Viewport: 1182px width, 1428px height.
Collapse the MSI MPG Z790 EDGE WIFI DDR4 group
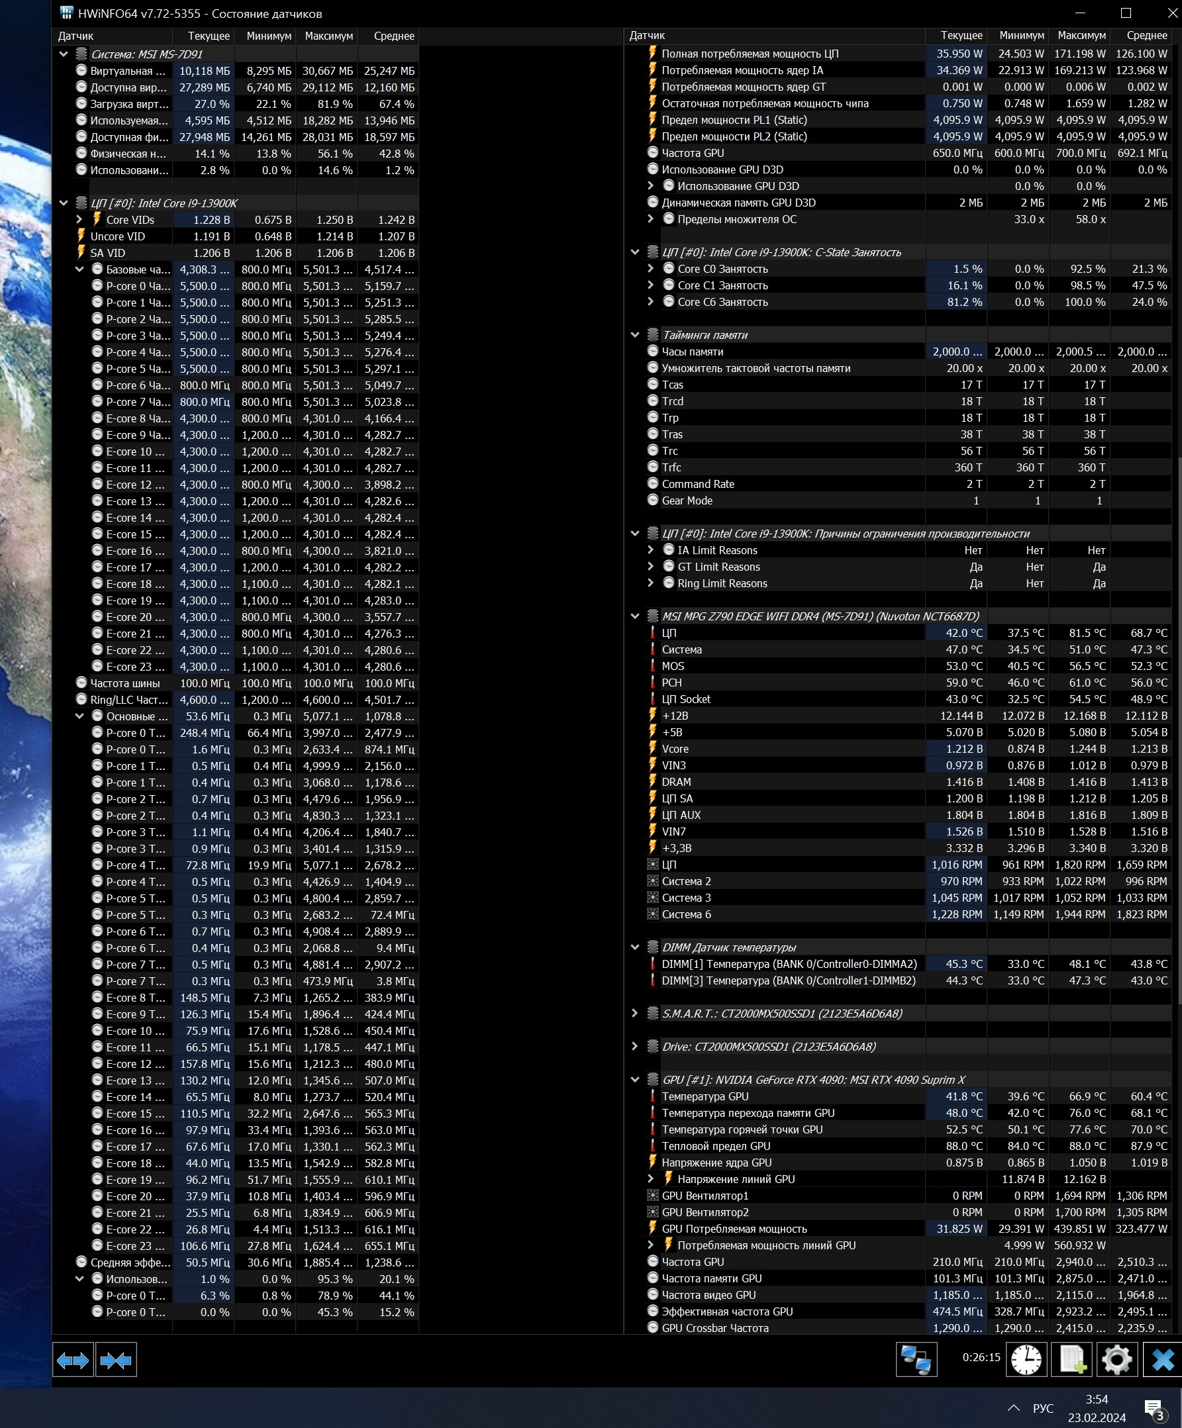[634, 616]
